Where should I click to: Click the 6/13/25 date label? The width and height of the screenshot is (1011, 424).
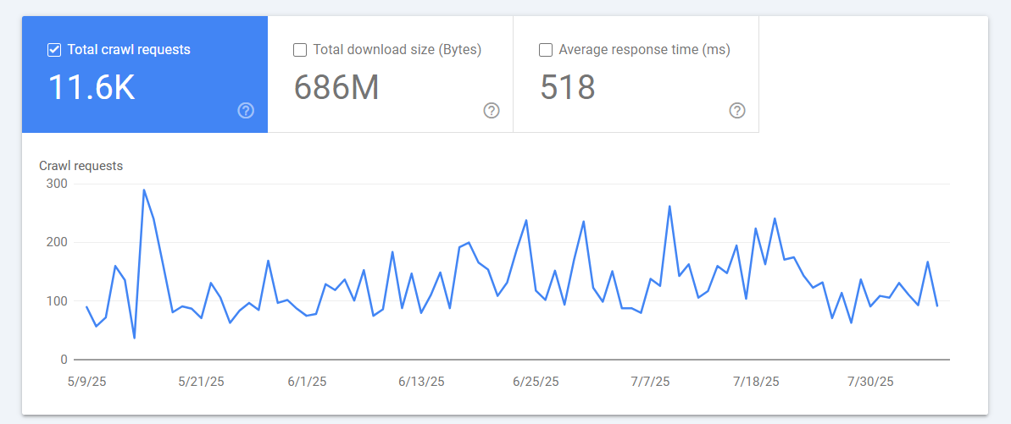pos(422,382)
